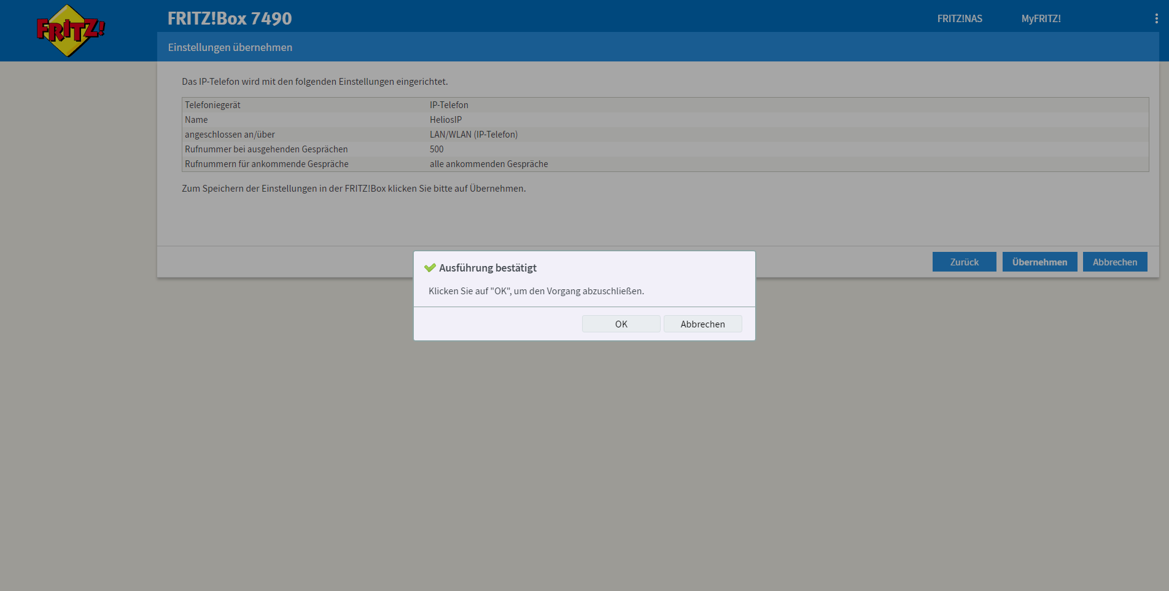Click the FRITZ!Box 7490 title

click(230, 18)
